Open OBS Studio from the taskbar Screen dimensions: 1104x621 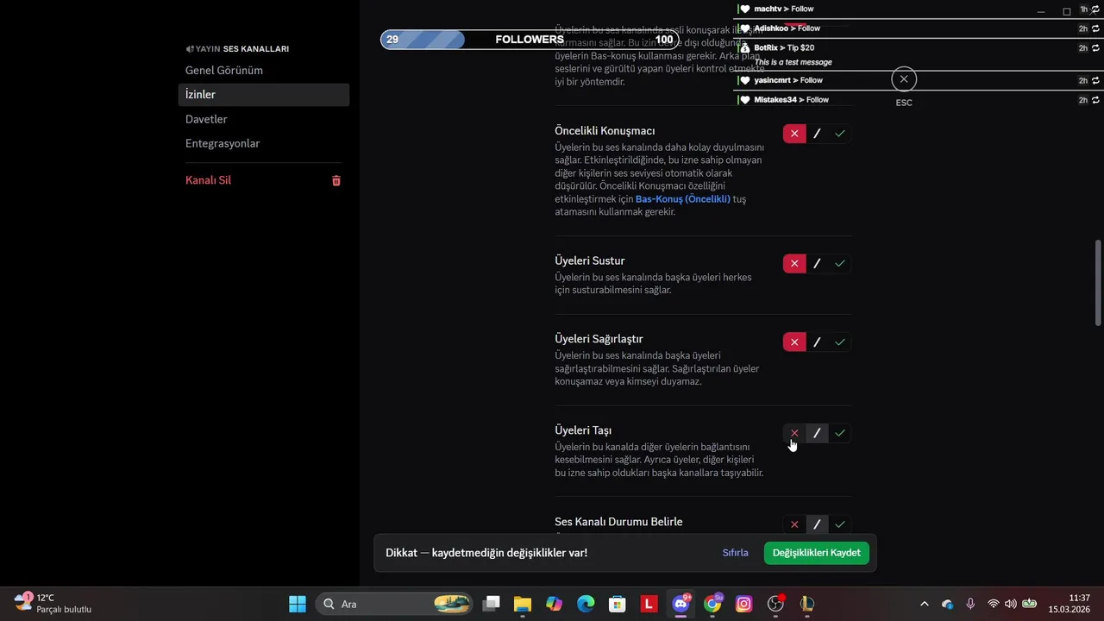click(775, 604)
